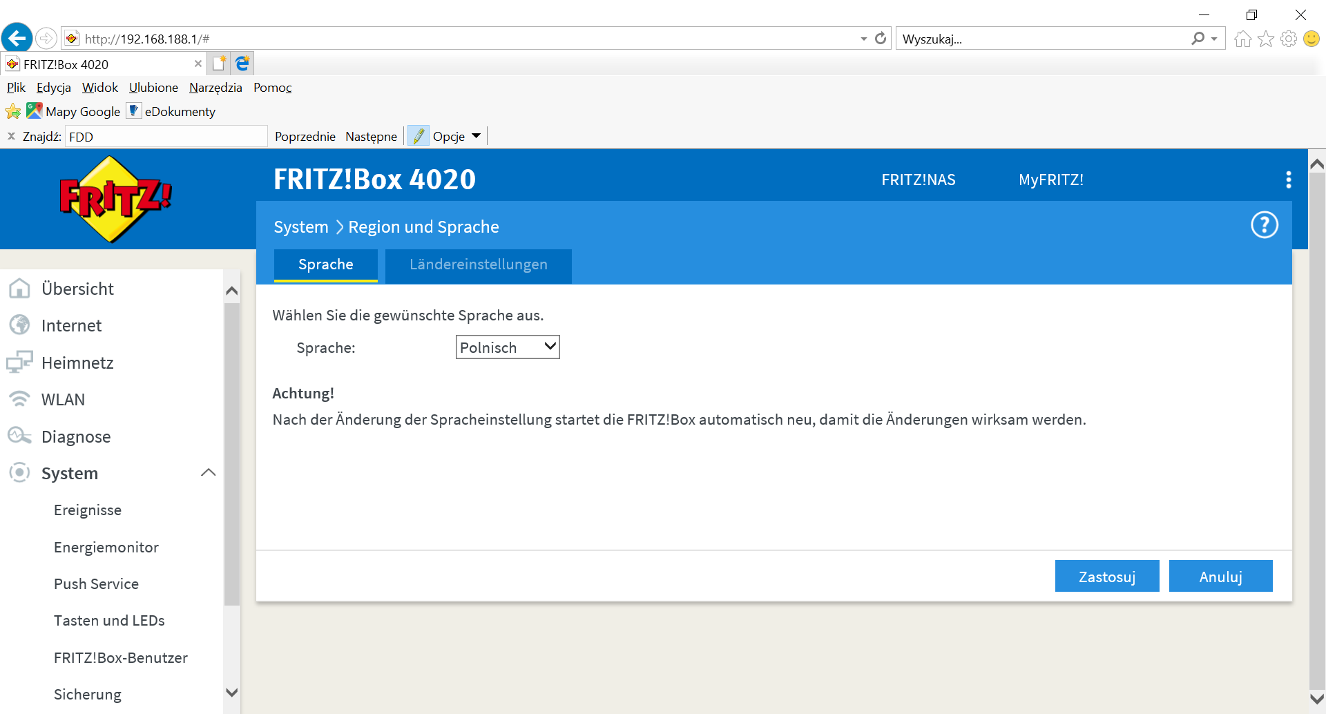Click sidebar scrollbar down arrow
This screenshot has height=714, width=1326.
[232, 692]
